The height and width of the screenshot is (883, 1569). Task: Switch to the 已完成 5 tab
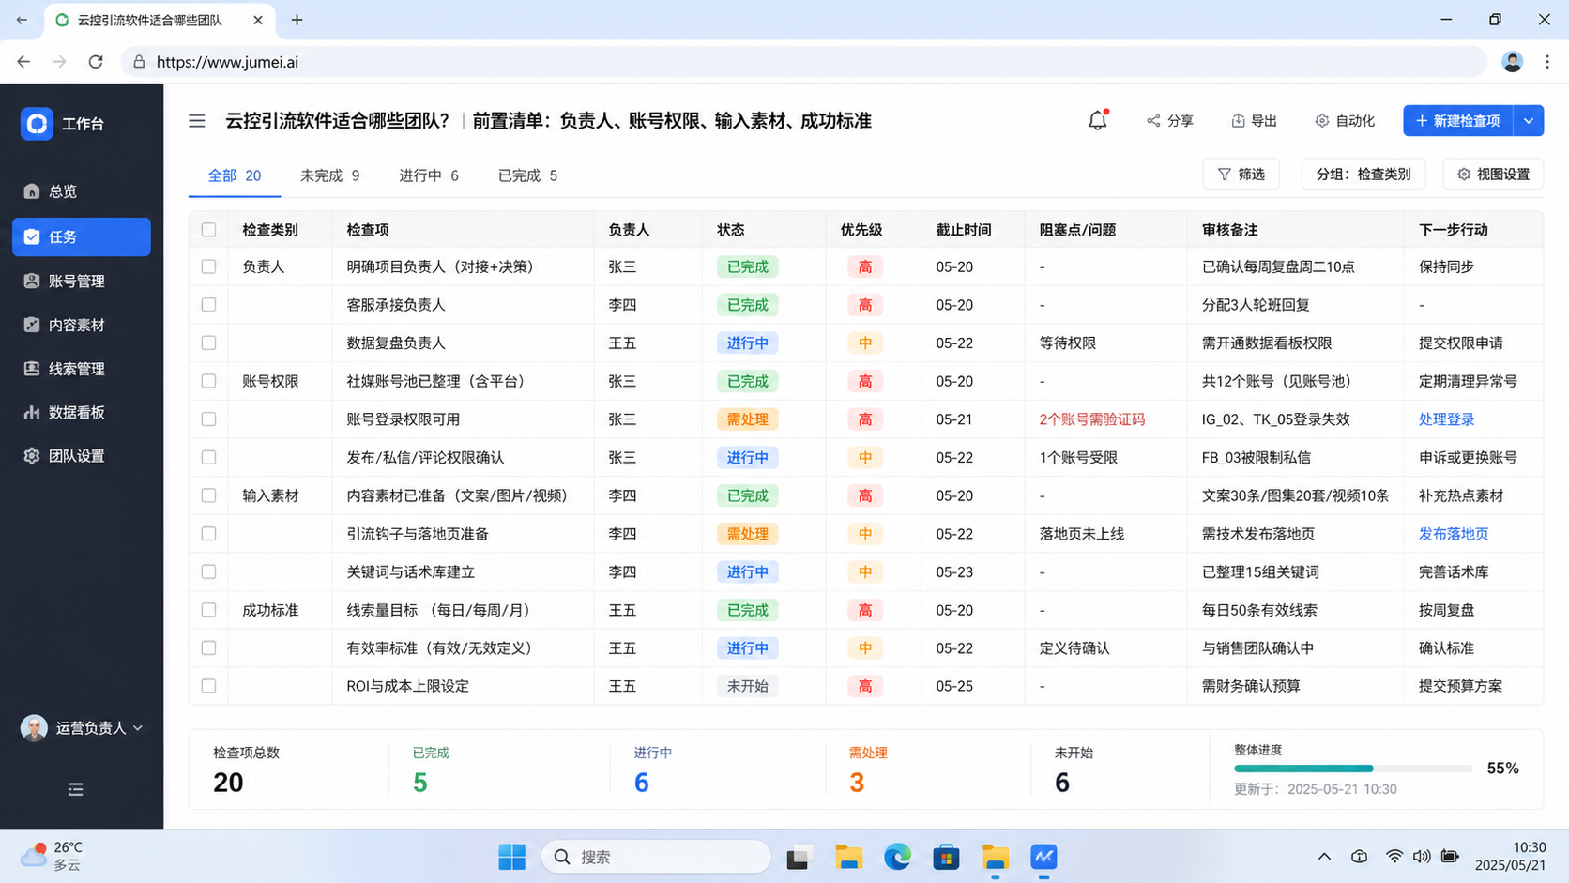pos(527,175)
